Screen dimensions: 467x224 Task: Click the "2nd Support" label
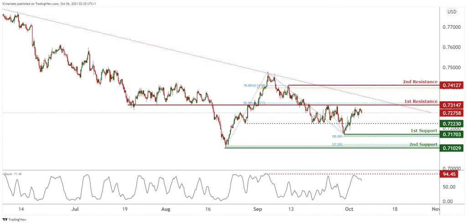[x=423, y=145]
